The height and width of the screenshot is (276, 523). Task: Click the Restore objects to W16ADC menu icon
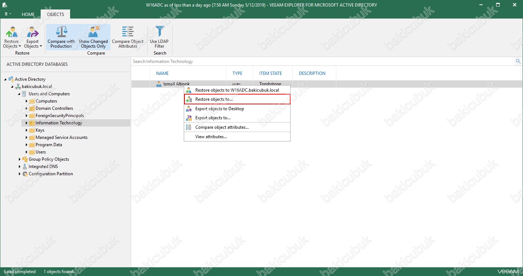pyautogui.click(x=188, y=90)
